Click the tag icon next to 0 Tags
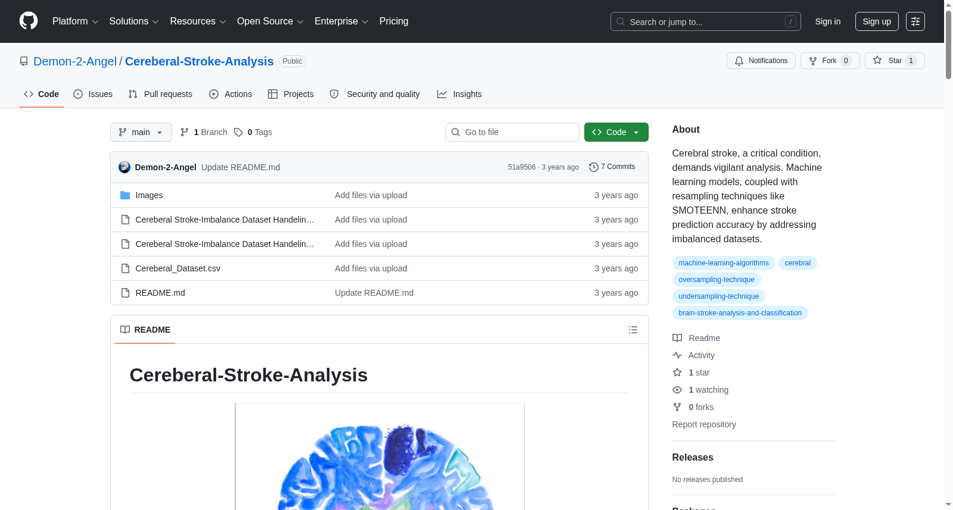This screenshot has height=510, width=953. click(238, 132)
